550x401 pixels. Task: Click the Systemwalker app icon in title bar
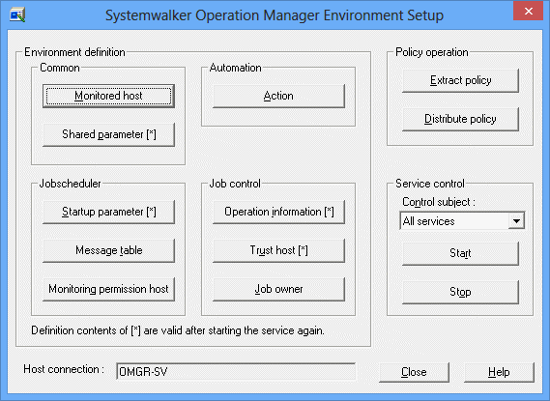(17, 15)
